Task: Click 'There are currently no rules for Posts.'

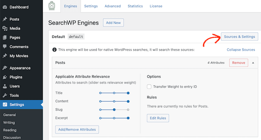Action: coord(178,106)
